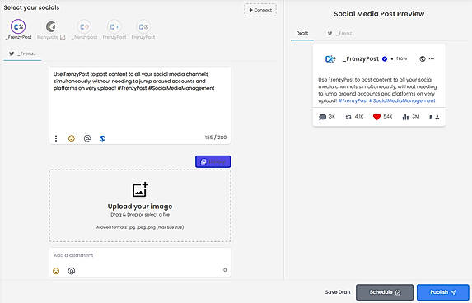Click the Now timestamp in the preview card
Screen dimensions: 472x303
tap(401, 58)
